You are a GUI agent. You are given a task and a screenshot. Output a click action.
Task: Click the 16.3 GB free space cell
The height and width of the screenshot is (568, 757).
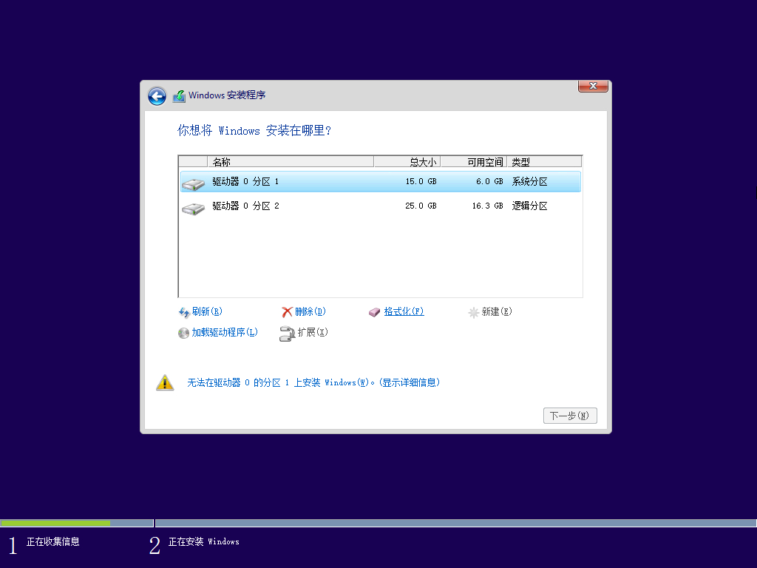tap(488, 206)
